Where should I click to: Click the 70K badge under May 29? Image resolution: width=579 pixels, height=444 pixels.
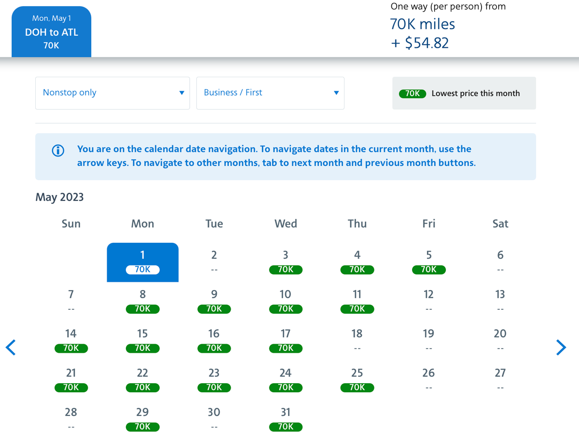(142, 427)
